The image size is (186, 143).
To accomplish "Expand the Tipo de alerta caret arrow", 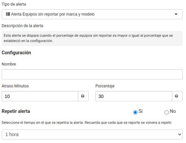I will pos(176,14).
